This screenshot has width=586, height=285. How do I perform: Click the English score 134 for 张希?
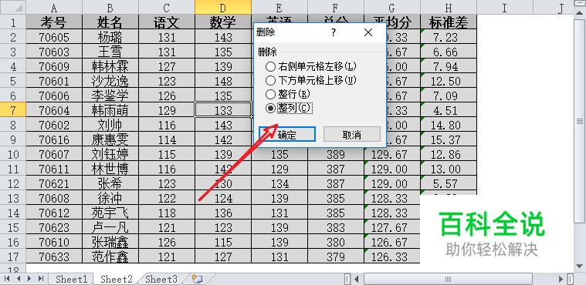279,183
